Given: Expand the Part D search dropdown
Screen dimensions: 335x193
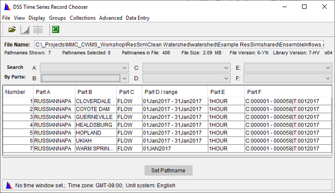Looking at the screenshot, I should (226, 78).
